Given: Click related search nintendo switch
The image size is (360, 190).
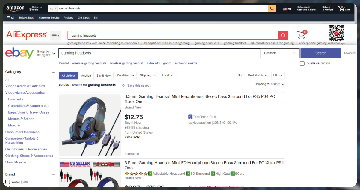Looking at the screenshot, I should coord(186,63).
